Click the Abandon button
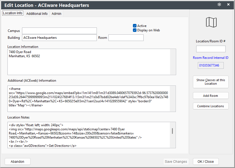Screen dimensions: 235x168 coord(18,162)
